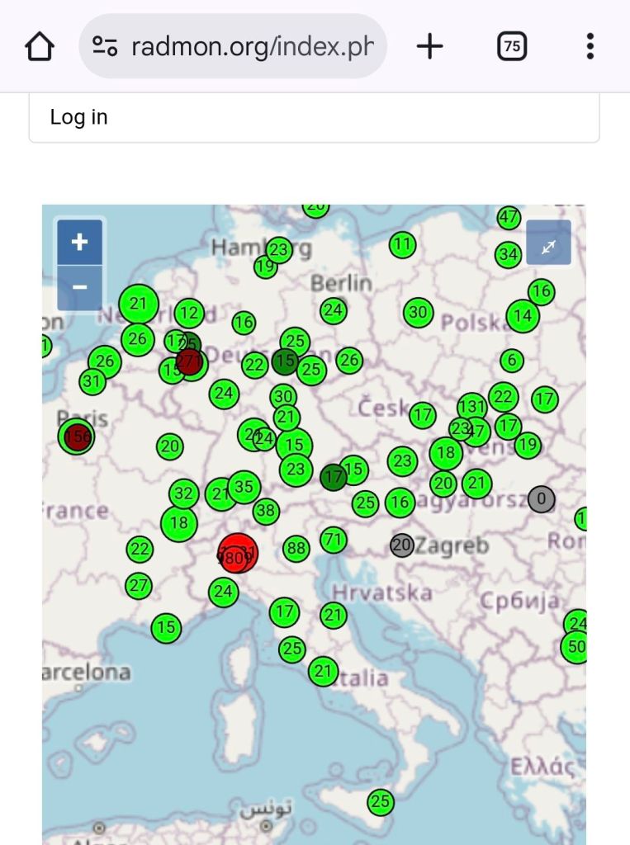Open tab switcher showing 75 tabs
Screen dimensions: 630x845
coord(512,46)
